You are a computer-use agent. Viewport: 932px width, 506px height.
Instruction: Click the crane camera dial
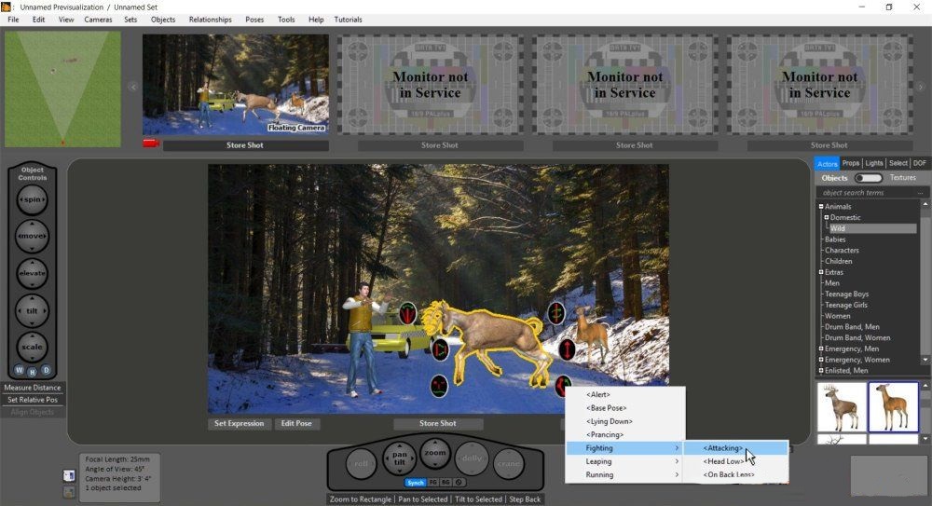pyautogui.click(x=509, y=463)
